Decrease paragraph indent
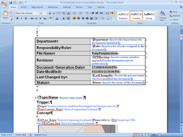The image size is (183, 137). point(93,13)
